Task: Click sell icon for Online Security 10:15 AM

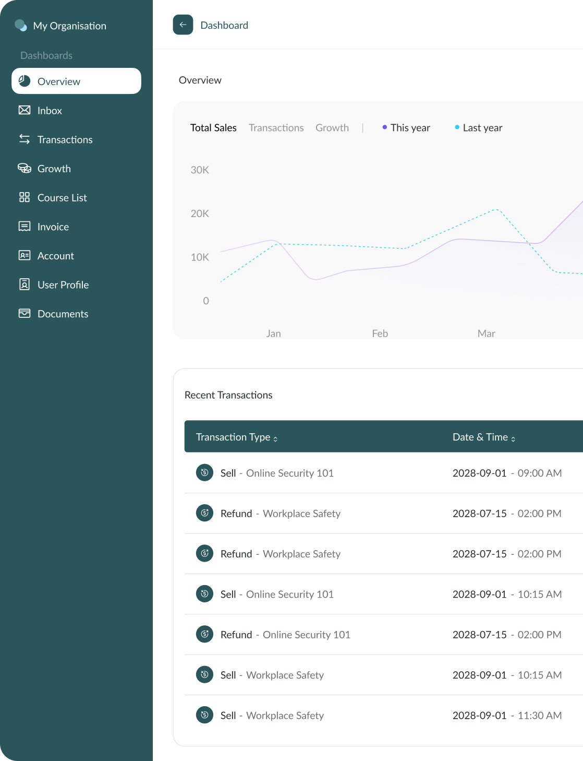Action: [x=204, y=594]
